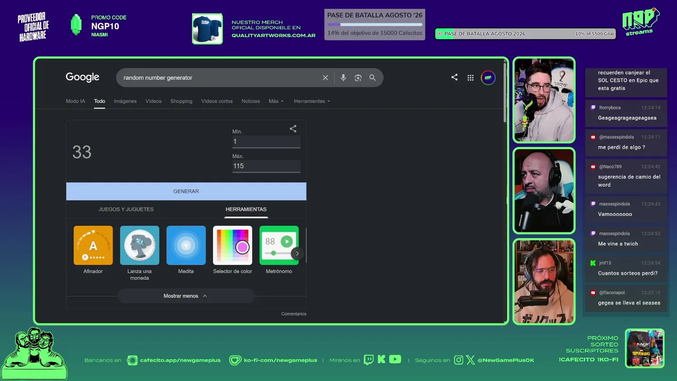Open Google Lens image search

coord(358,78)
